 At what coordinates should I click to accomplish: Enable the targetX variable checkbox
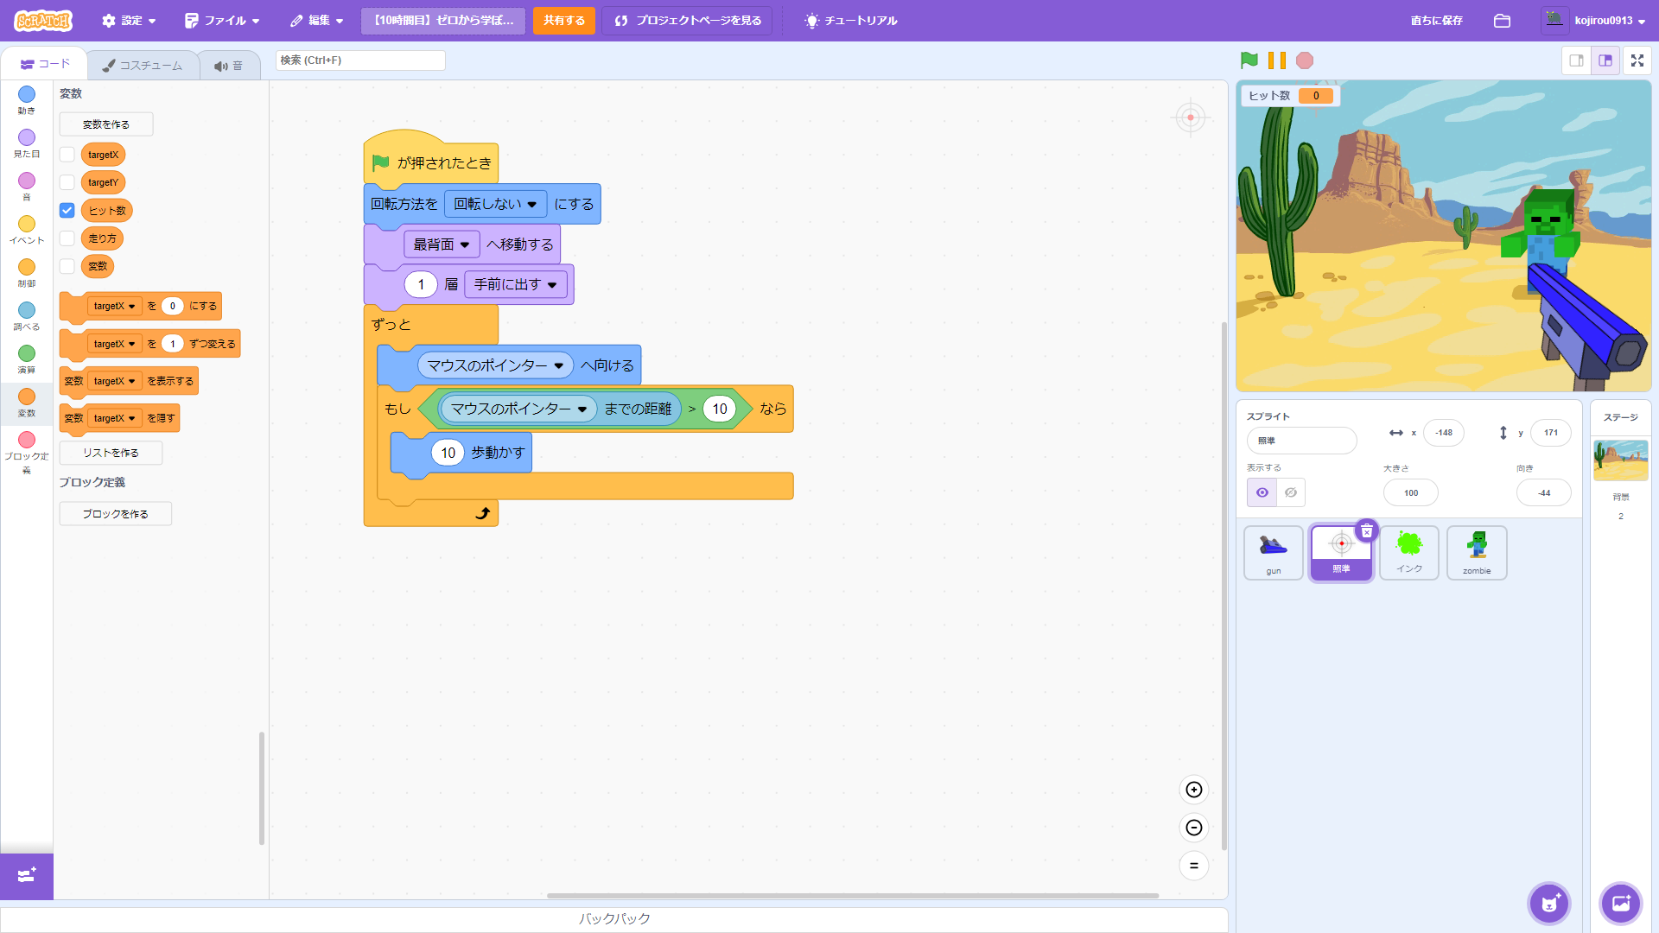click(x=67, y=155)
